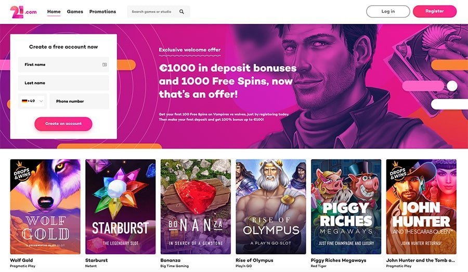Click the Log in button
Screen dimensions: 468x272
(x=388, y=11)
